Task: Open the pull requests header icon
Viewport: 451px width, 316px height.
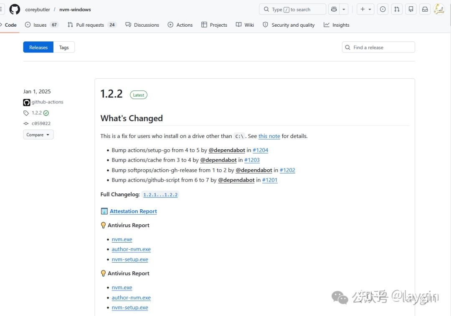Action: (x=397, y=9)
